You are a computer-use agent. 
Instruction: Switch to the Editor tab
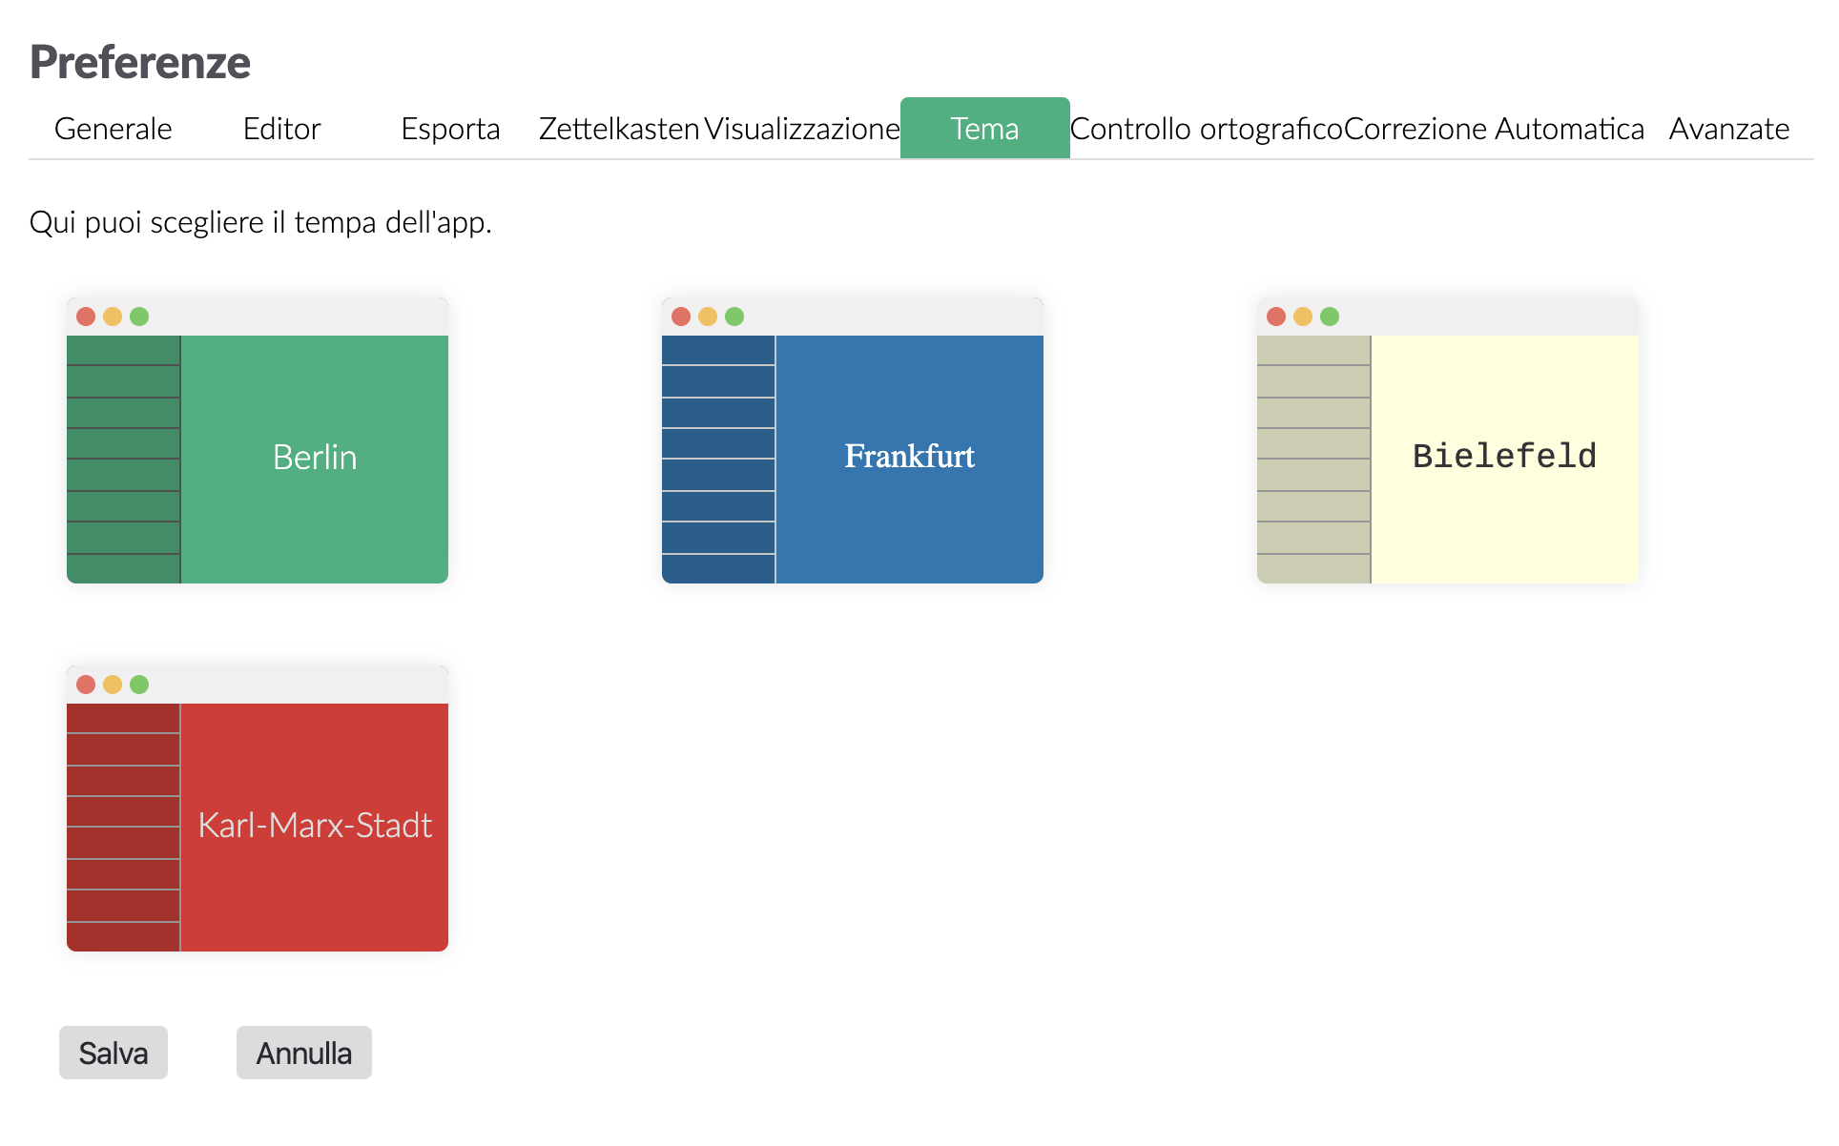281,129
